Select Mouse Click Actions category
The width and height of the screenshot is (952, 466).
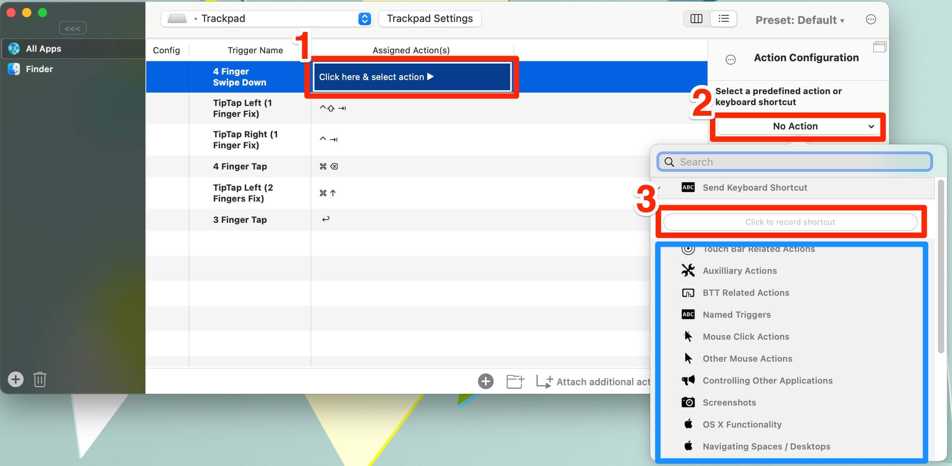[746, 337]
